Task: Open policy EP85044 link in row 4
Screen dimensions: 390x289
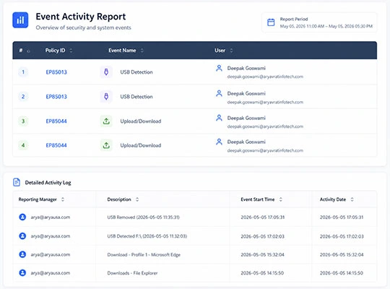Action: tap(56, 145)
